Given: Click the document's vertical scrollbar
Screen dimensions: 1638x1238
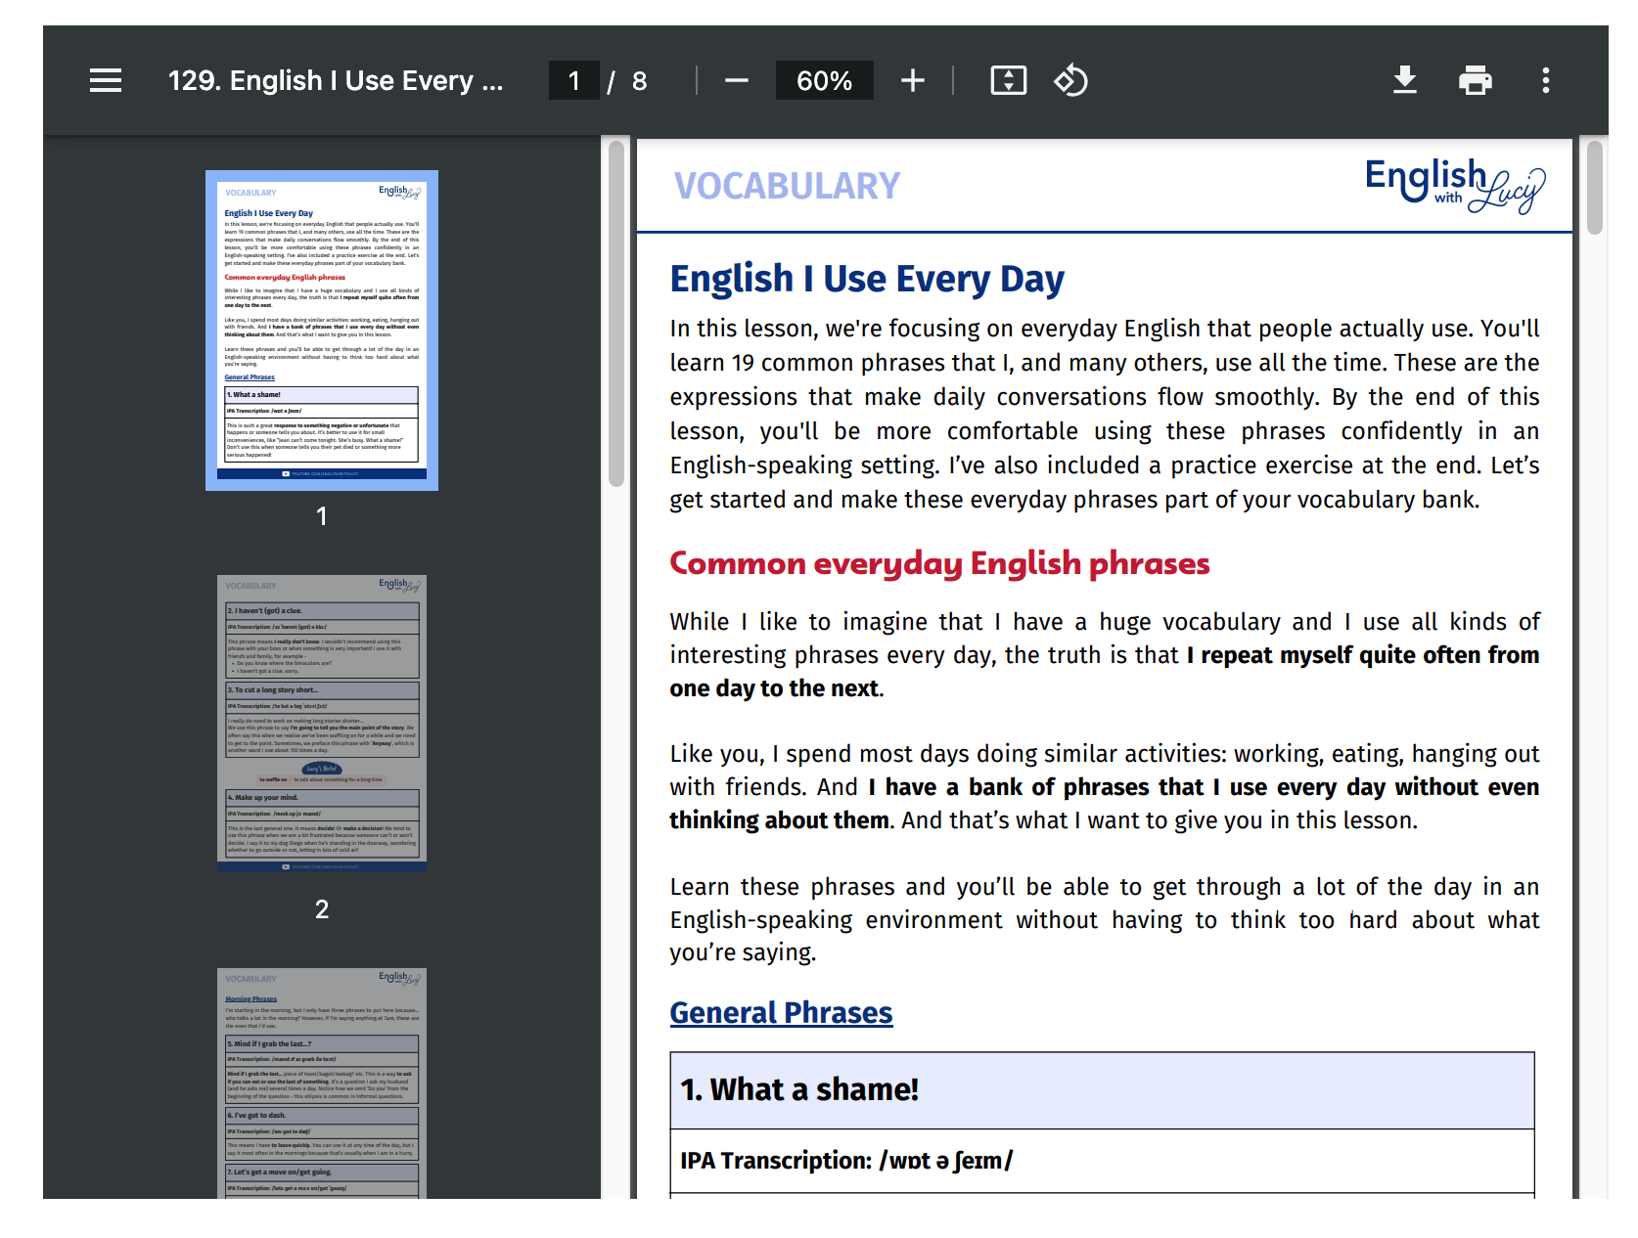Looking at the screenshot, I should coord(1594,188).
